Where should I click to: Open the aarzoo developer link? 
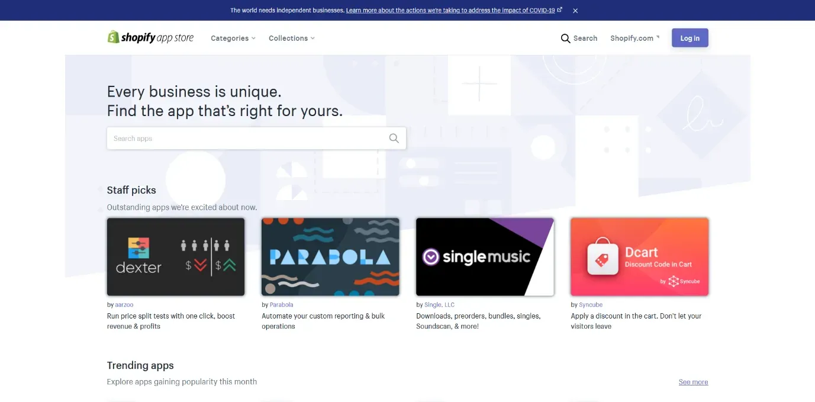[x=124, y=305]
